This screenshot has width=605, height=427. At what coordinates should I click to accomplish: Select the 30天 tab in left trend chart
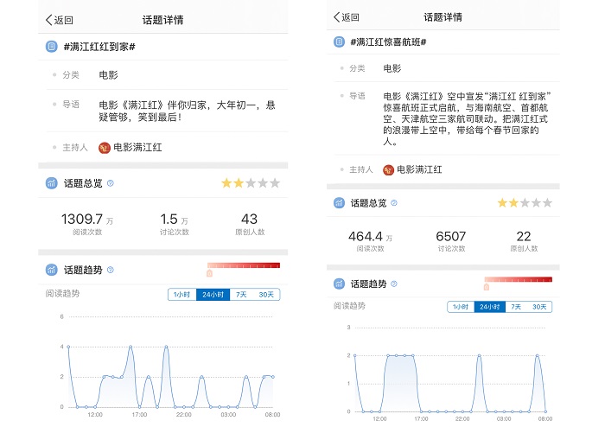pyautogui.click(x=266, y=295)
